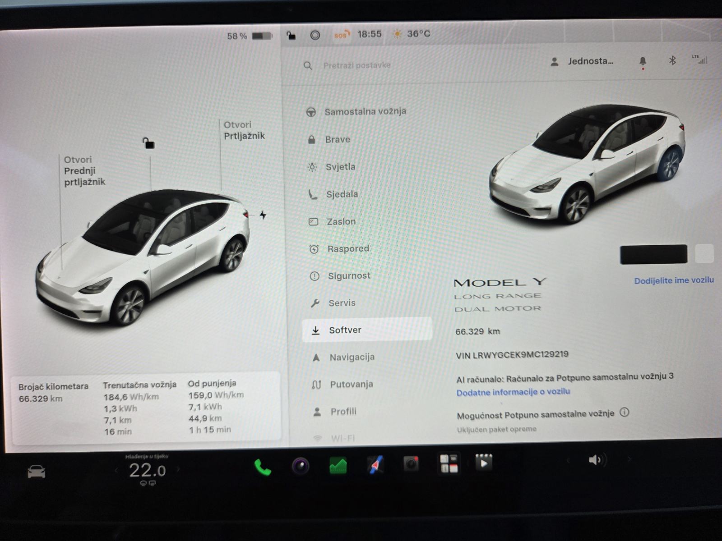The image size is (722, 541).
Task: Open vehicle controls via car icon
Action: pyautogui.click(x=37, y=472)
